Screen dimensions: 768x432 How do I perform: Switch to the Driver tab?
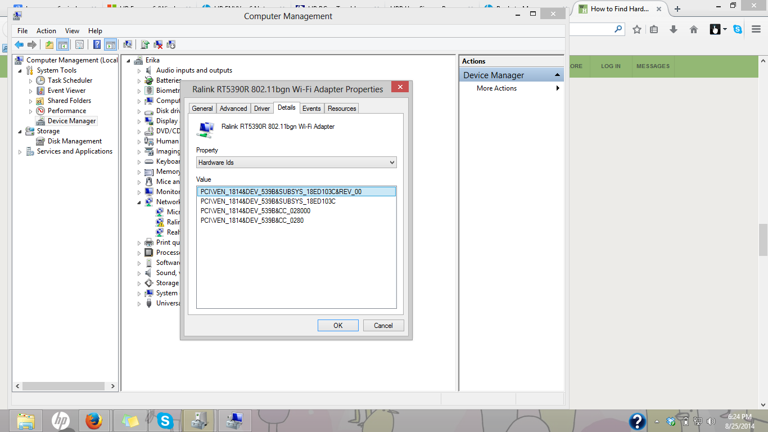point(262,109)
